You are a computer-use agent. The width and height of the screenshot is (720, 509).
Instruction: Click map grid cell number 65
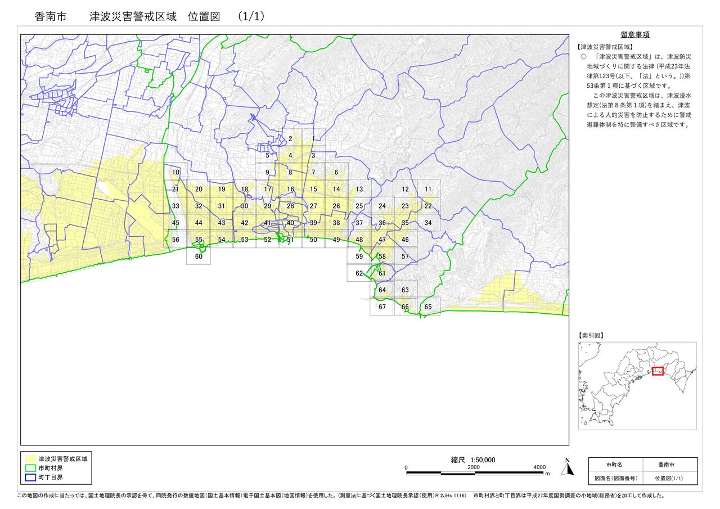click(x=428, y=307)
